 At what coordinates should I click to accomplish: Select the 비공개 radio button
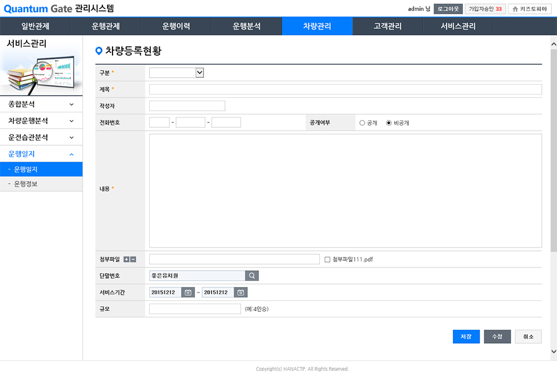pos(389,123)
